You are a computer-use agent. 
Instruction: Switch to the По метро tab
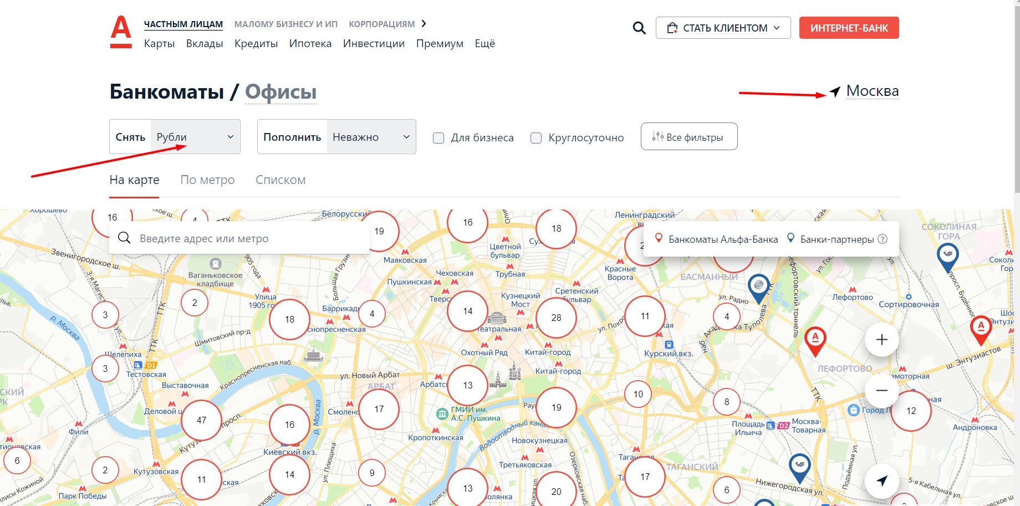click(207, 180)
